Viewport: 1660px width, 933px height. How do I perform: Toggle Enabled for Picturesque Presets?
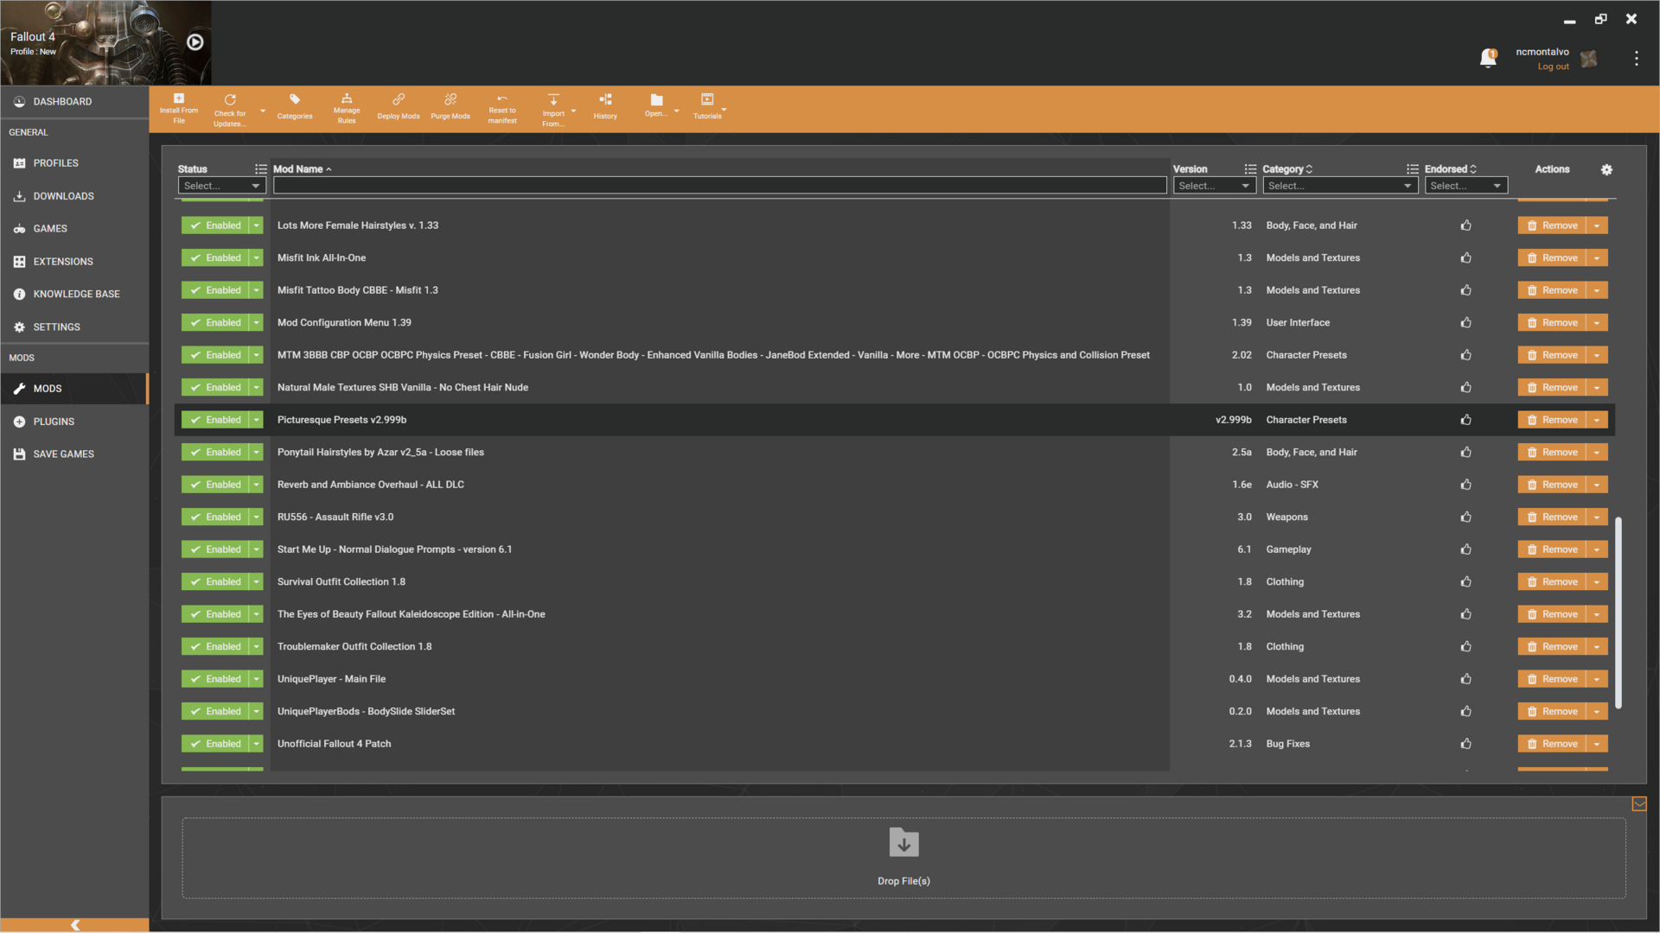tap(214, 420)
